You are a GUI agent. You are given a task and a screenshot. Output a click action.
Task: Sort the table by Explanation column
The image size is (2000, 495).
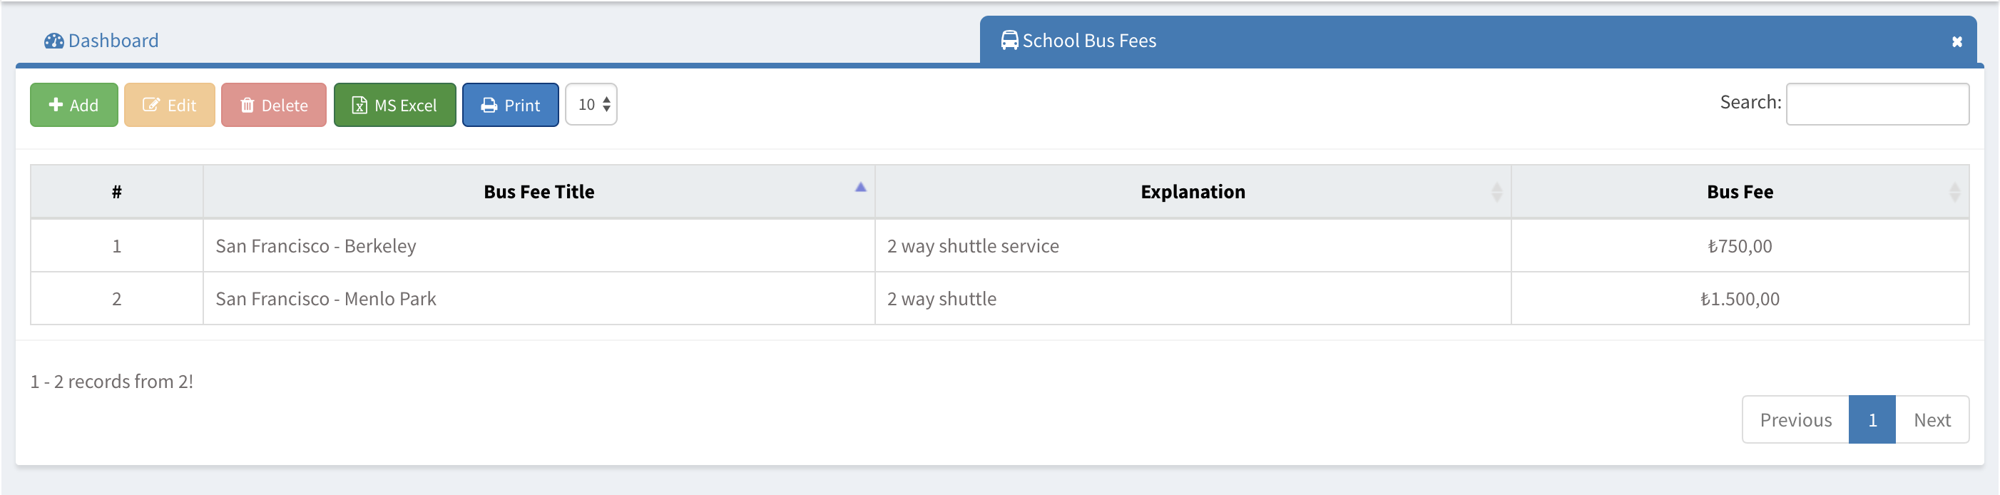(1193, 192)
